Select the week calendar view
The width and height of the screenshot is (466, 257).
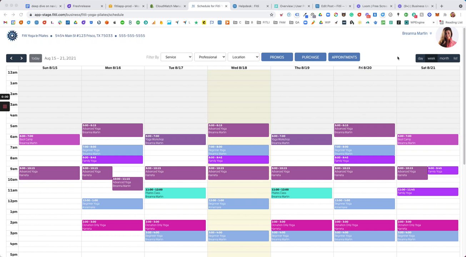tap(431, 58)
